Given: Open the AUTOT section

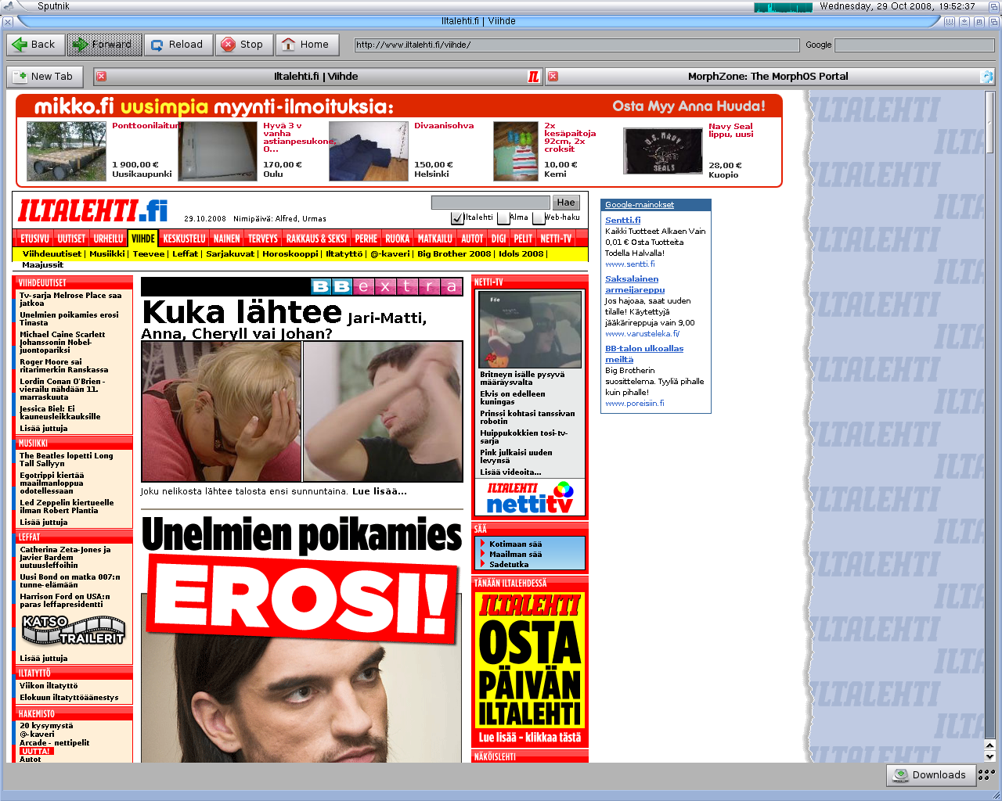Looking at the screenshot, I should pyautogui.click(x=472, y=239).
